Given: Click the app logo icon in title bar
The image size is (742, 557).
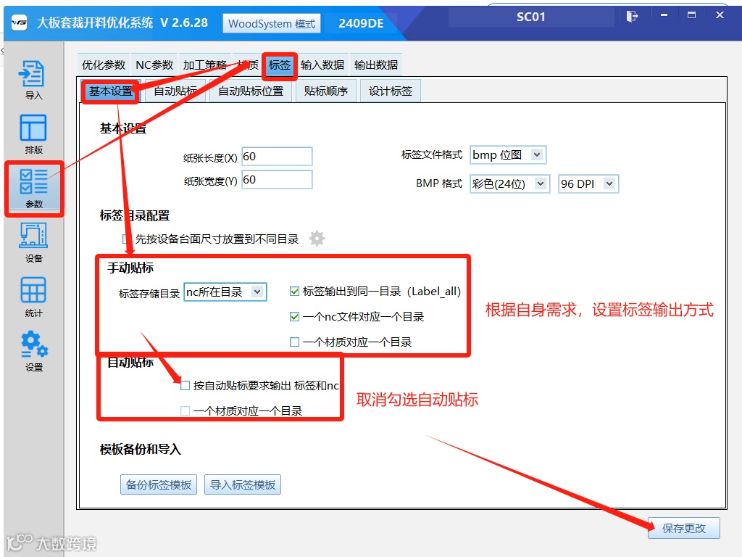Looking at the screenshot, I should 20,22.
